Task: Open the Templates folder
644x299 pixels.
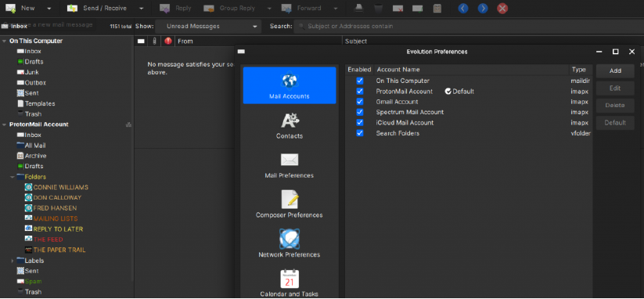Action: pos(36,103)
